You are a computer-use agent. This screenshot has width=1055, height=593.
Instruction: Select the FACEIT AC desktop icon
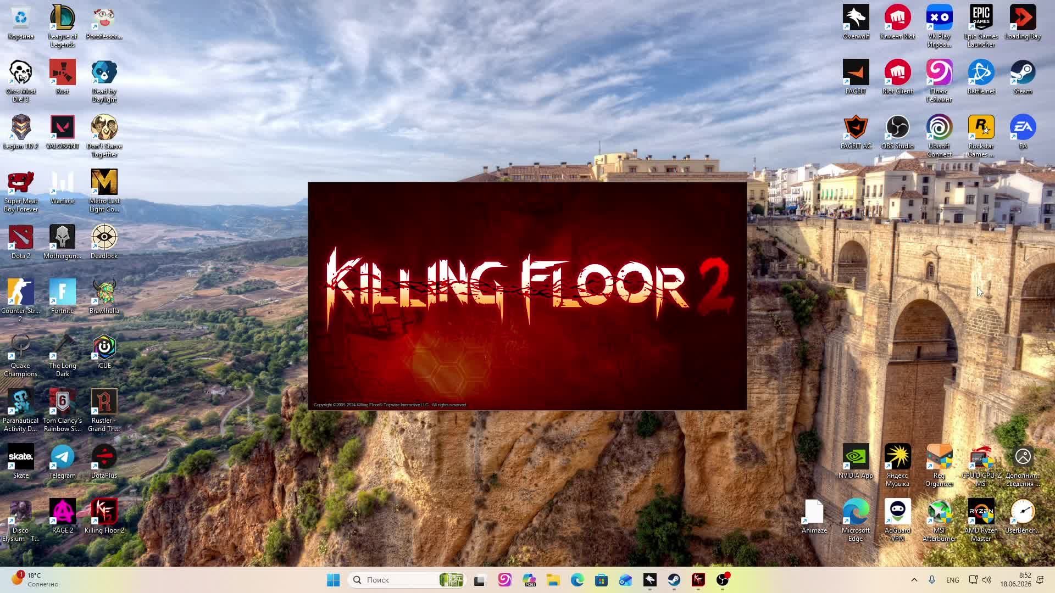(x=856, y=132)
